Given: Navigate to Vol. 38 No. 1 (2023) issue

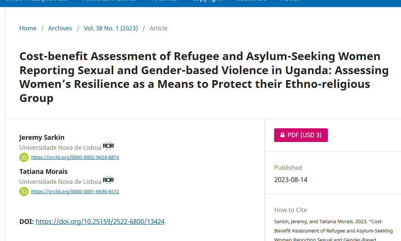Looking at the screenshot, I should coord(111,28).
